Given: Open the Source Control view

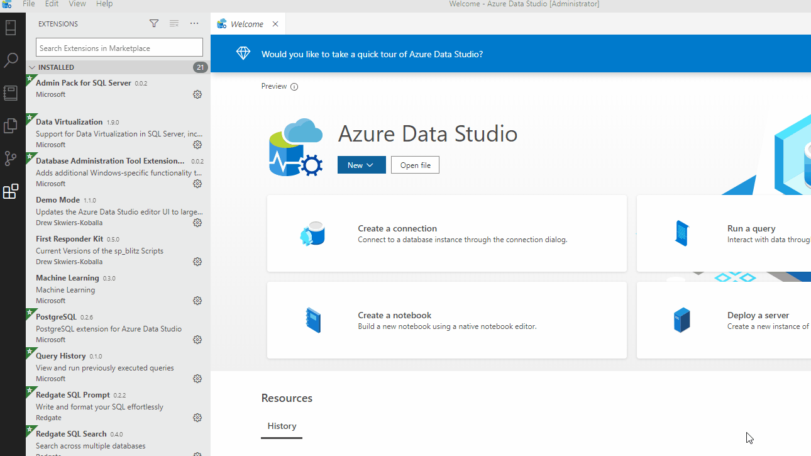Looking at the screenshot, I should [11, 158].
